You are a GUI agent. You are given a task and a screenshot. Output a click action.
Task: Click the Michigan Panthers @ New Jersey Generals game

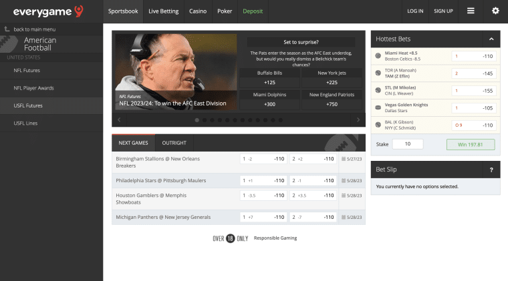pyautogui.click(x=163, y=218)
